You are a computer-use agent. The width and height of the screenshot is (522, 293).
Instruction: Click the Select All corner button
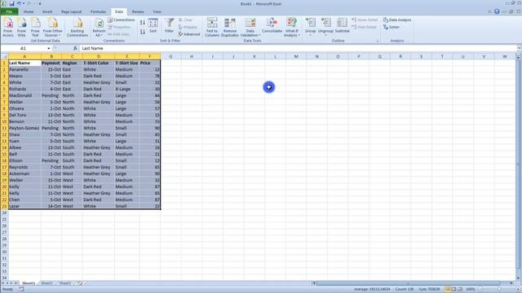(4, 56)
